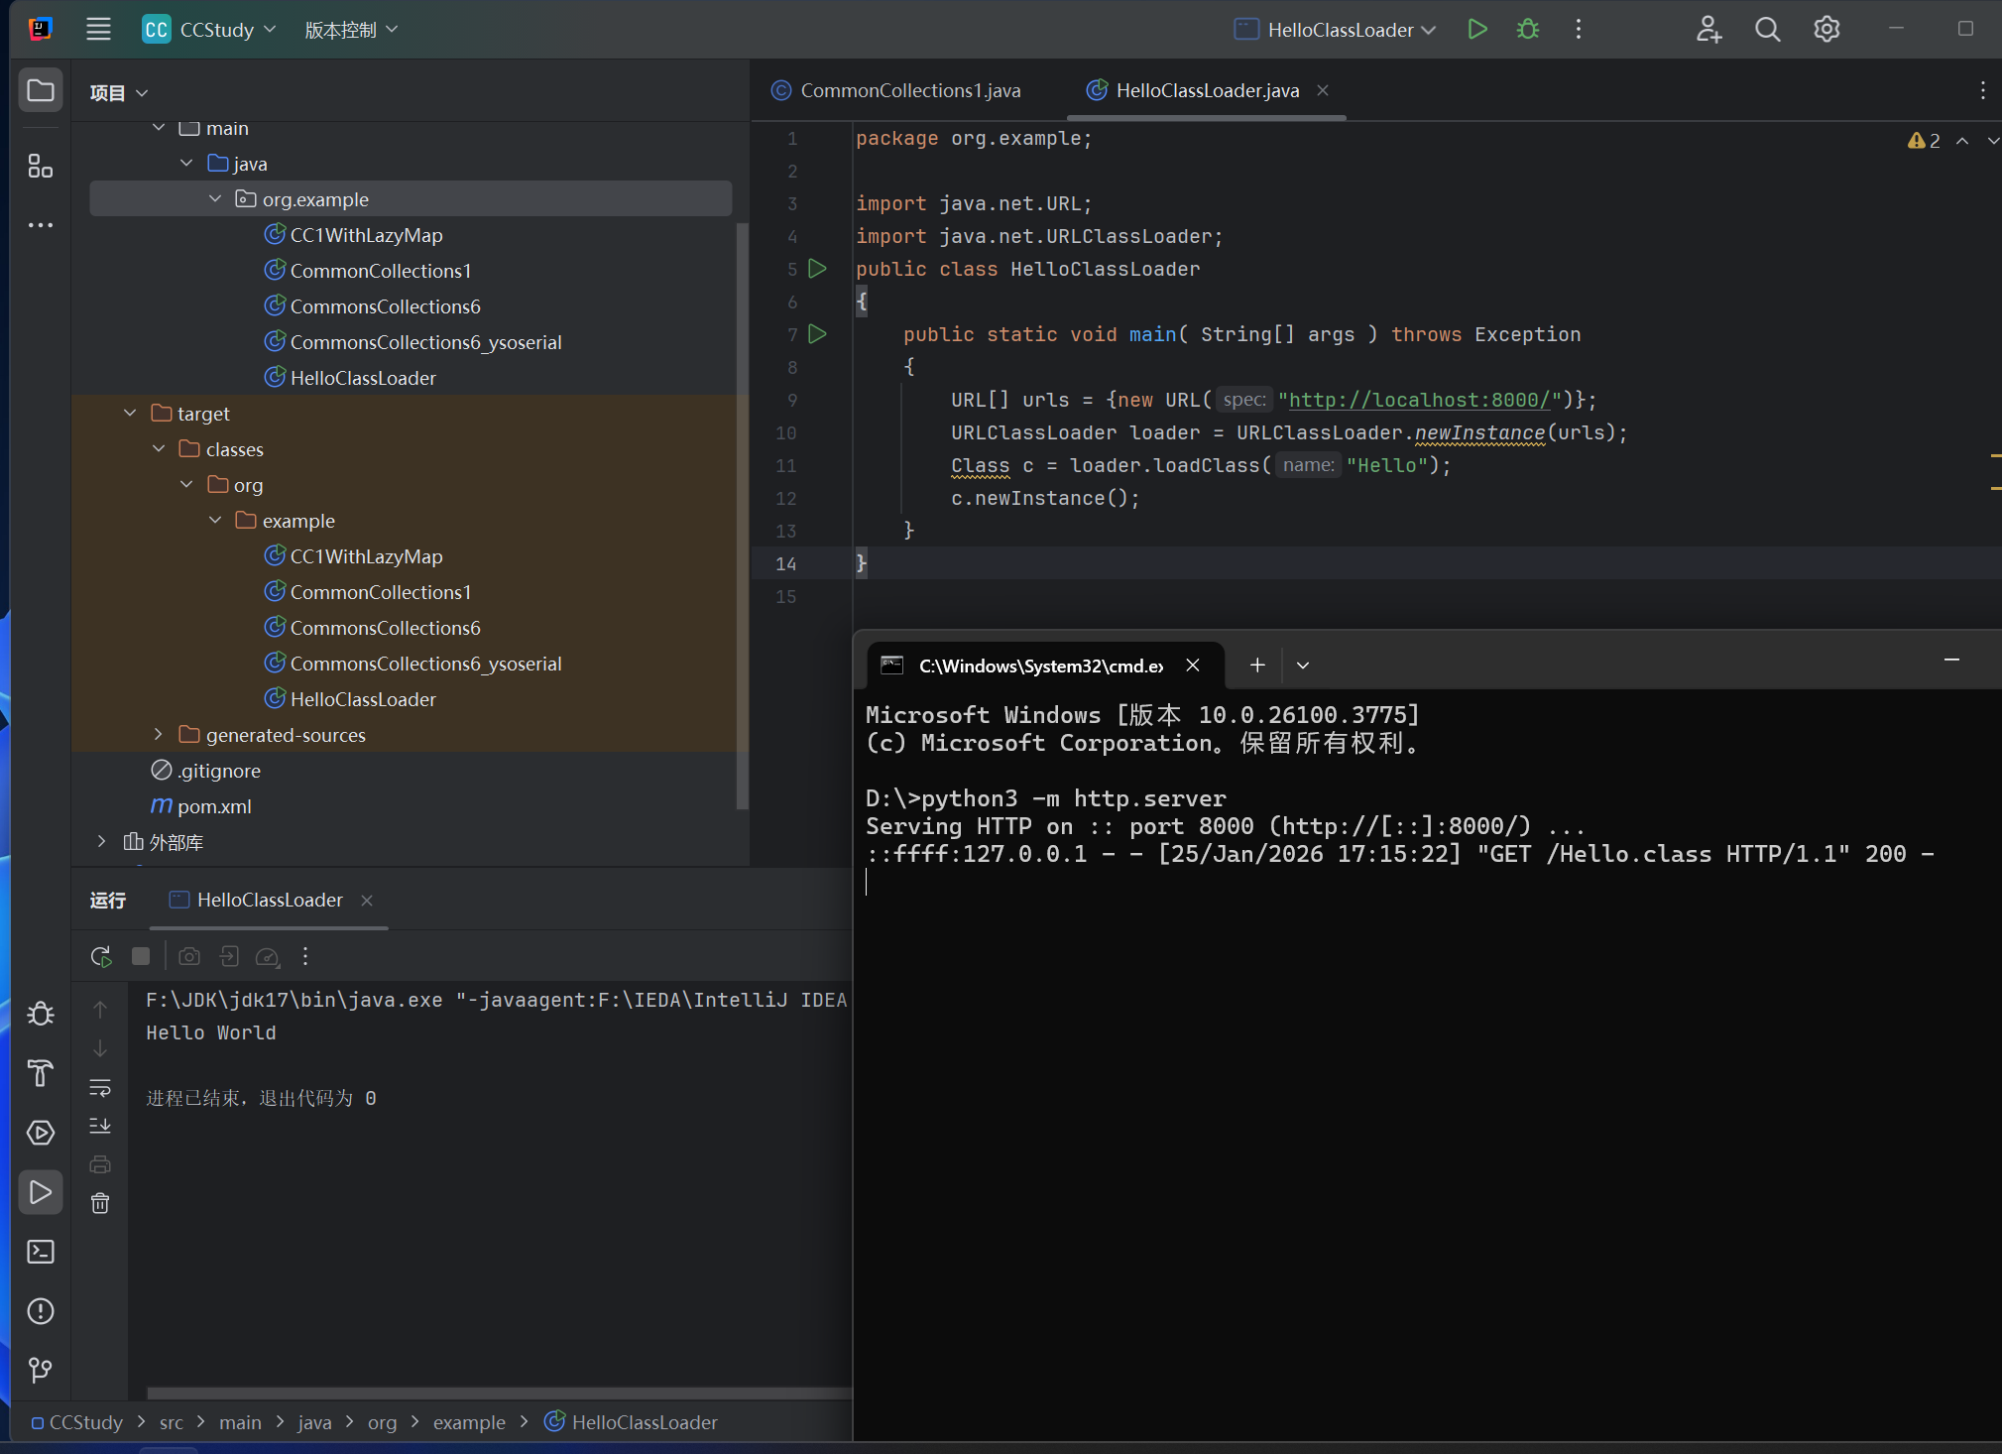Toggle the Project tool window folder icon
Viewport: 2002px width, 1454px height.
point(41,91)
